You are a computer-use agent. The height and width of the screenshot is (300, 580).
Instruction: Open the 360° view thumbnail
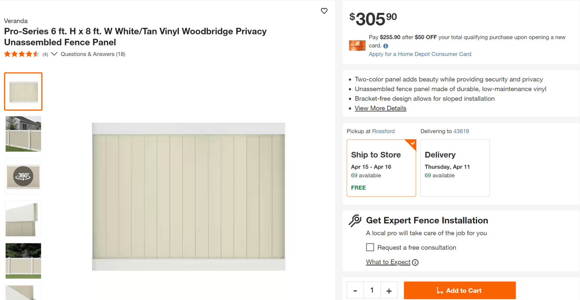[x=23, y=176]
